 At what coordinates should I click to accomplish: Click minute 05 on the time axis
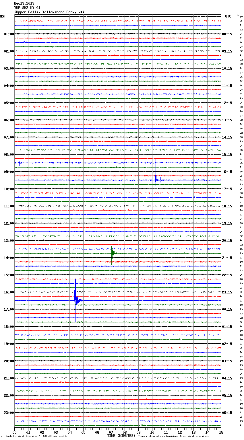(x=83, y=432)
